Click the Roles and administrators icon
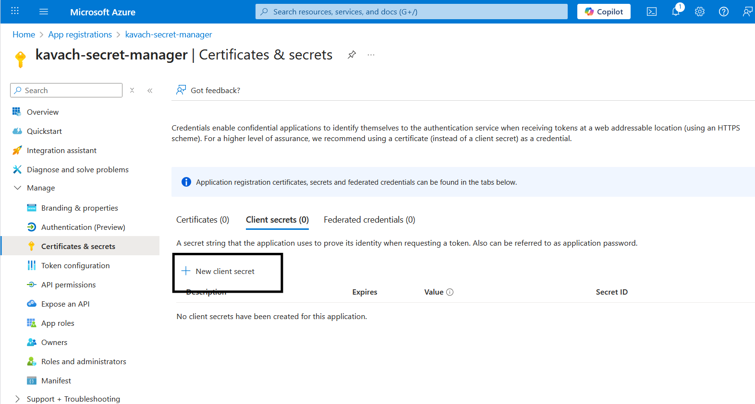This screenshot has width=755, height=404. point(32,361)
